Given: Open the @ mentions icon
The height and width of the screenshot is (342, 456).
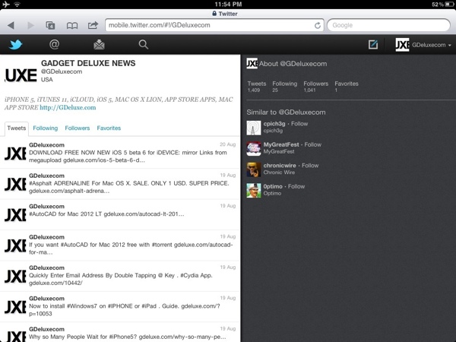Looking at the screenshot, I should [55, 45].
